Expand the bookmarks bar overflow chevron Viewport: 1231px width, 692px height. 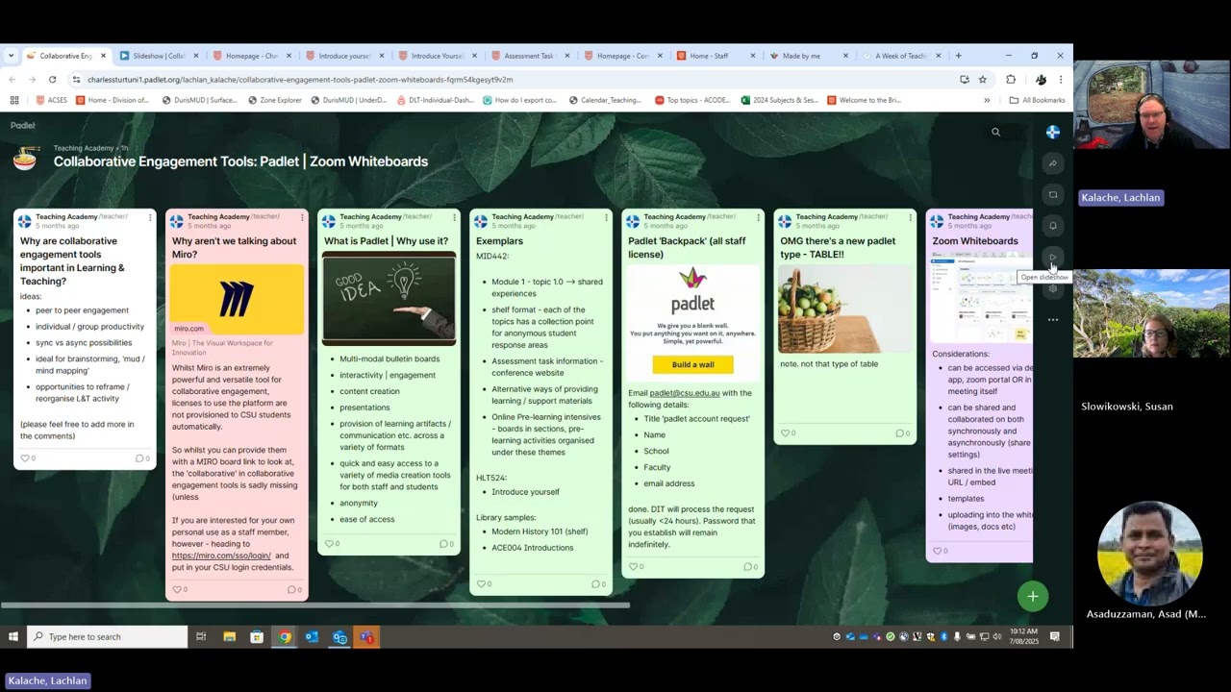point(987,100)
